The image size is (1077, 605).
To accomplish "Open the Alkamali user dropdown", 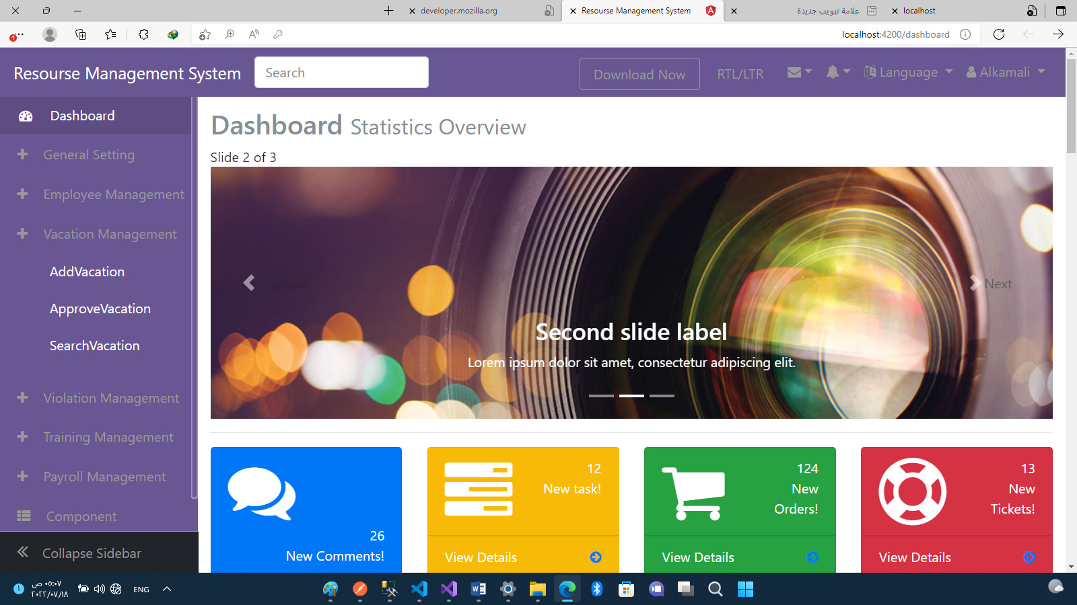I will pos(1006,72).
